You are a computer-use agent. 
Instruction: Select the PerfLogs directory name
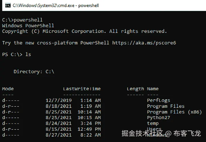pyautogui.click(x=158, y=100)
